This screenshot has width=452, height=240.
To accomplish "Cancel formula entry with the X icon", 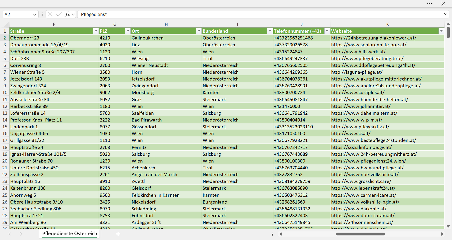I will point(50,14).
